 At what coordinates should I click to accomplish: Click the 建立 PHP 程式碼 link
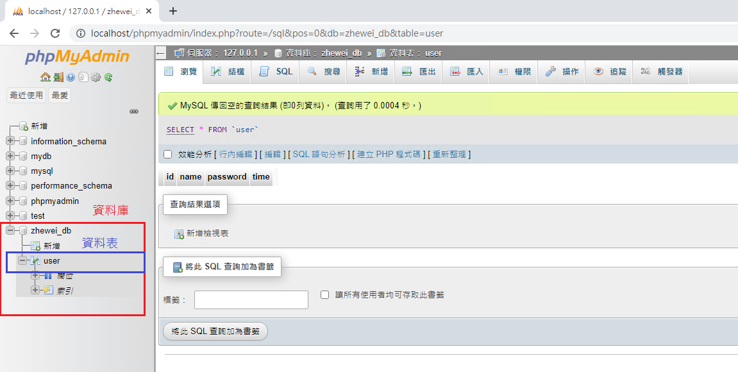click(x=389, y=155)
